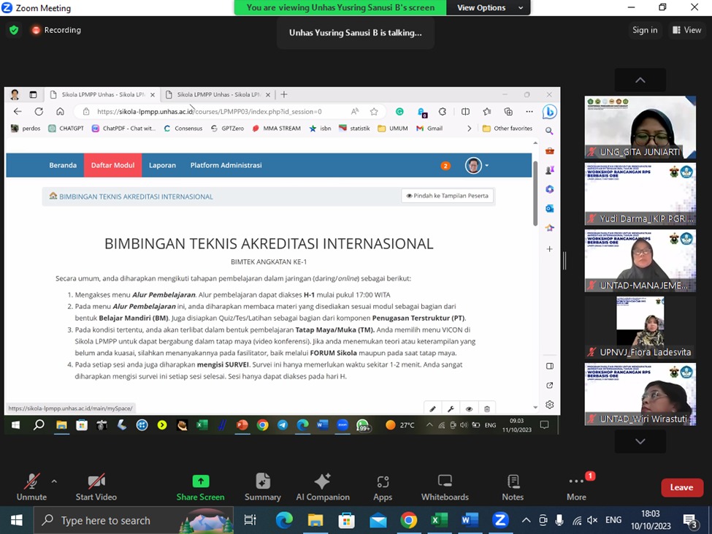This screenshot has height=534, width=712.
Task: Unmute the microphone
Action: coord(31,487)
